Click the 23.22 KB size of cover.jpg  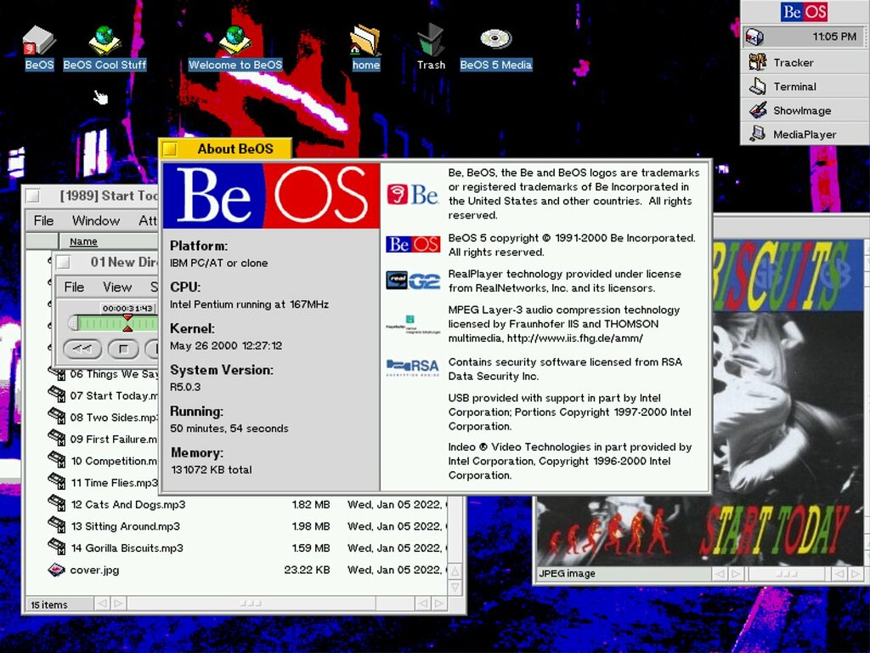[307, 570]
